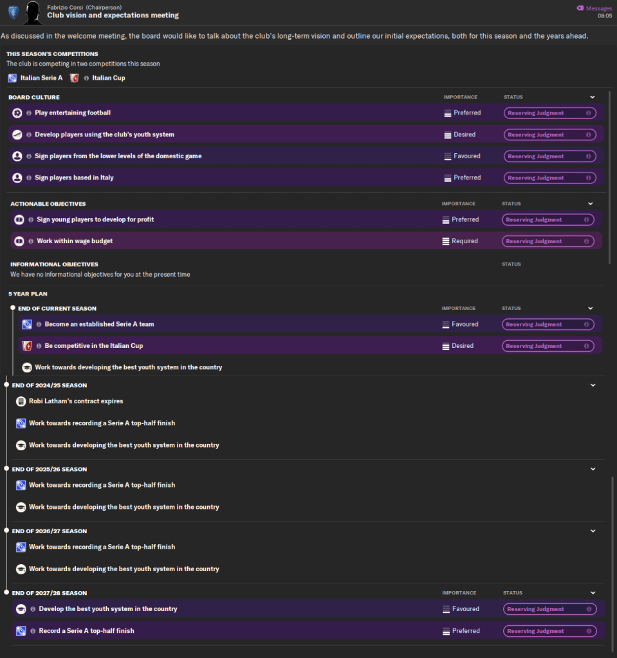
Task: Click the club badge in the header
Action: tap(13, 12)
